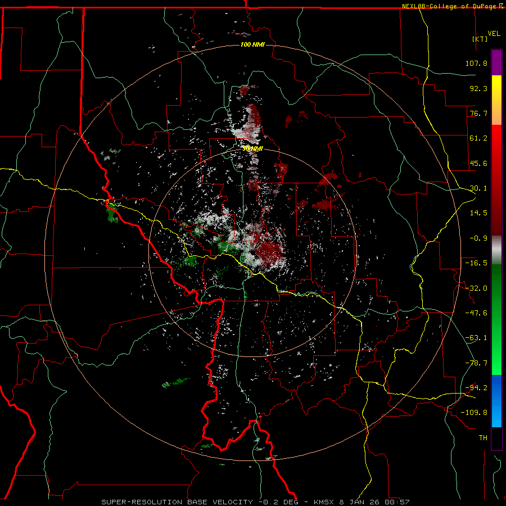
Task: Pick the black TH segment of color bar
Action: 496,438
